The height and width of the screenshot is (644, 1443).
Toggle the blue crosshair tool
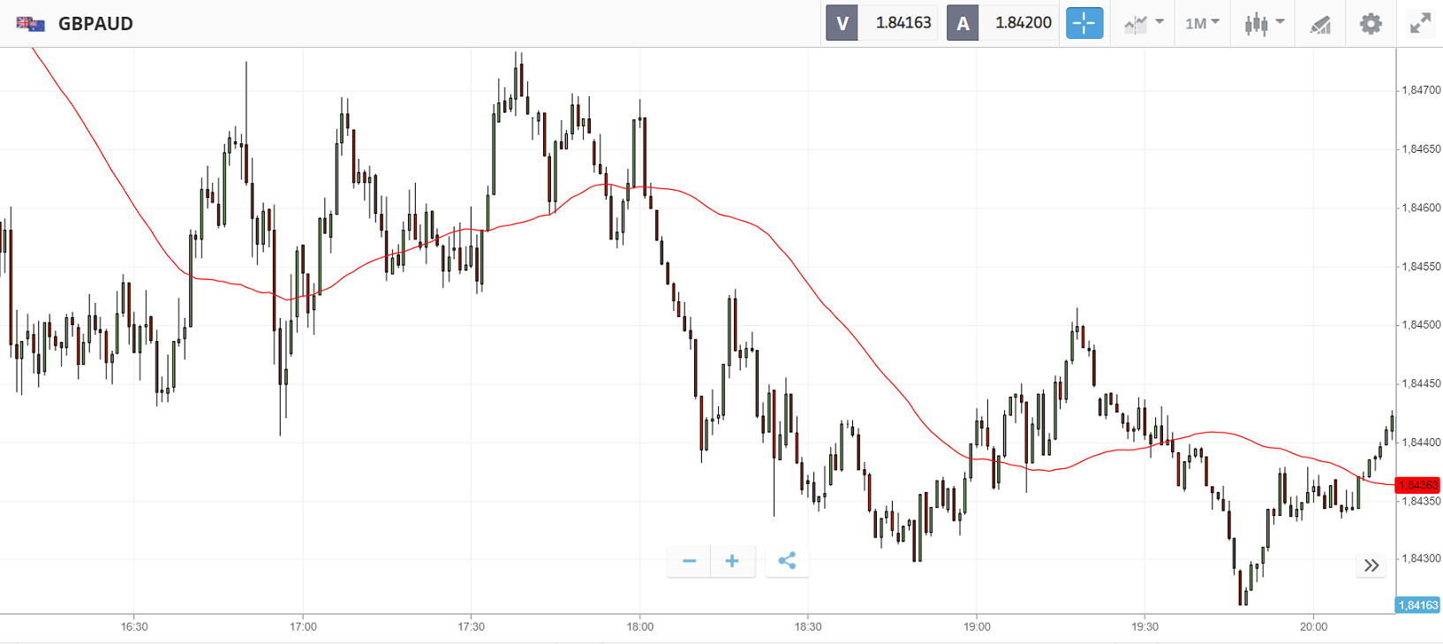pyautogui.click(x=1084, y=23)
